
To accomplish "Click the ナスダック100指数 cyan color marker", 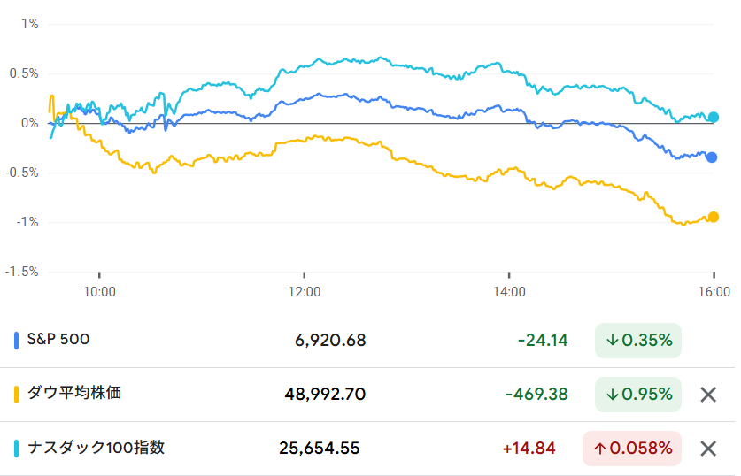I will [17, 449].
